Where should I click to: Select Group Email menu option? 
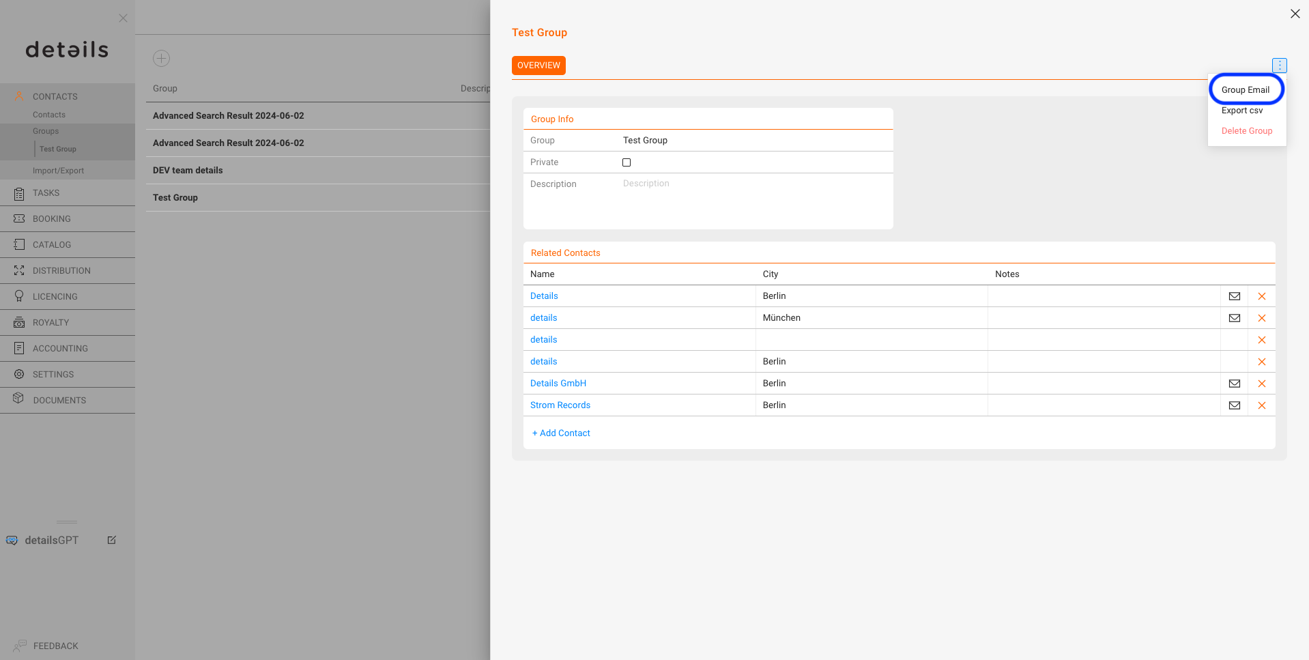(x=1245, y=89)
